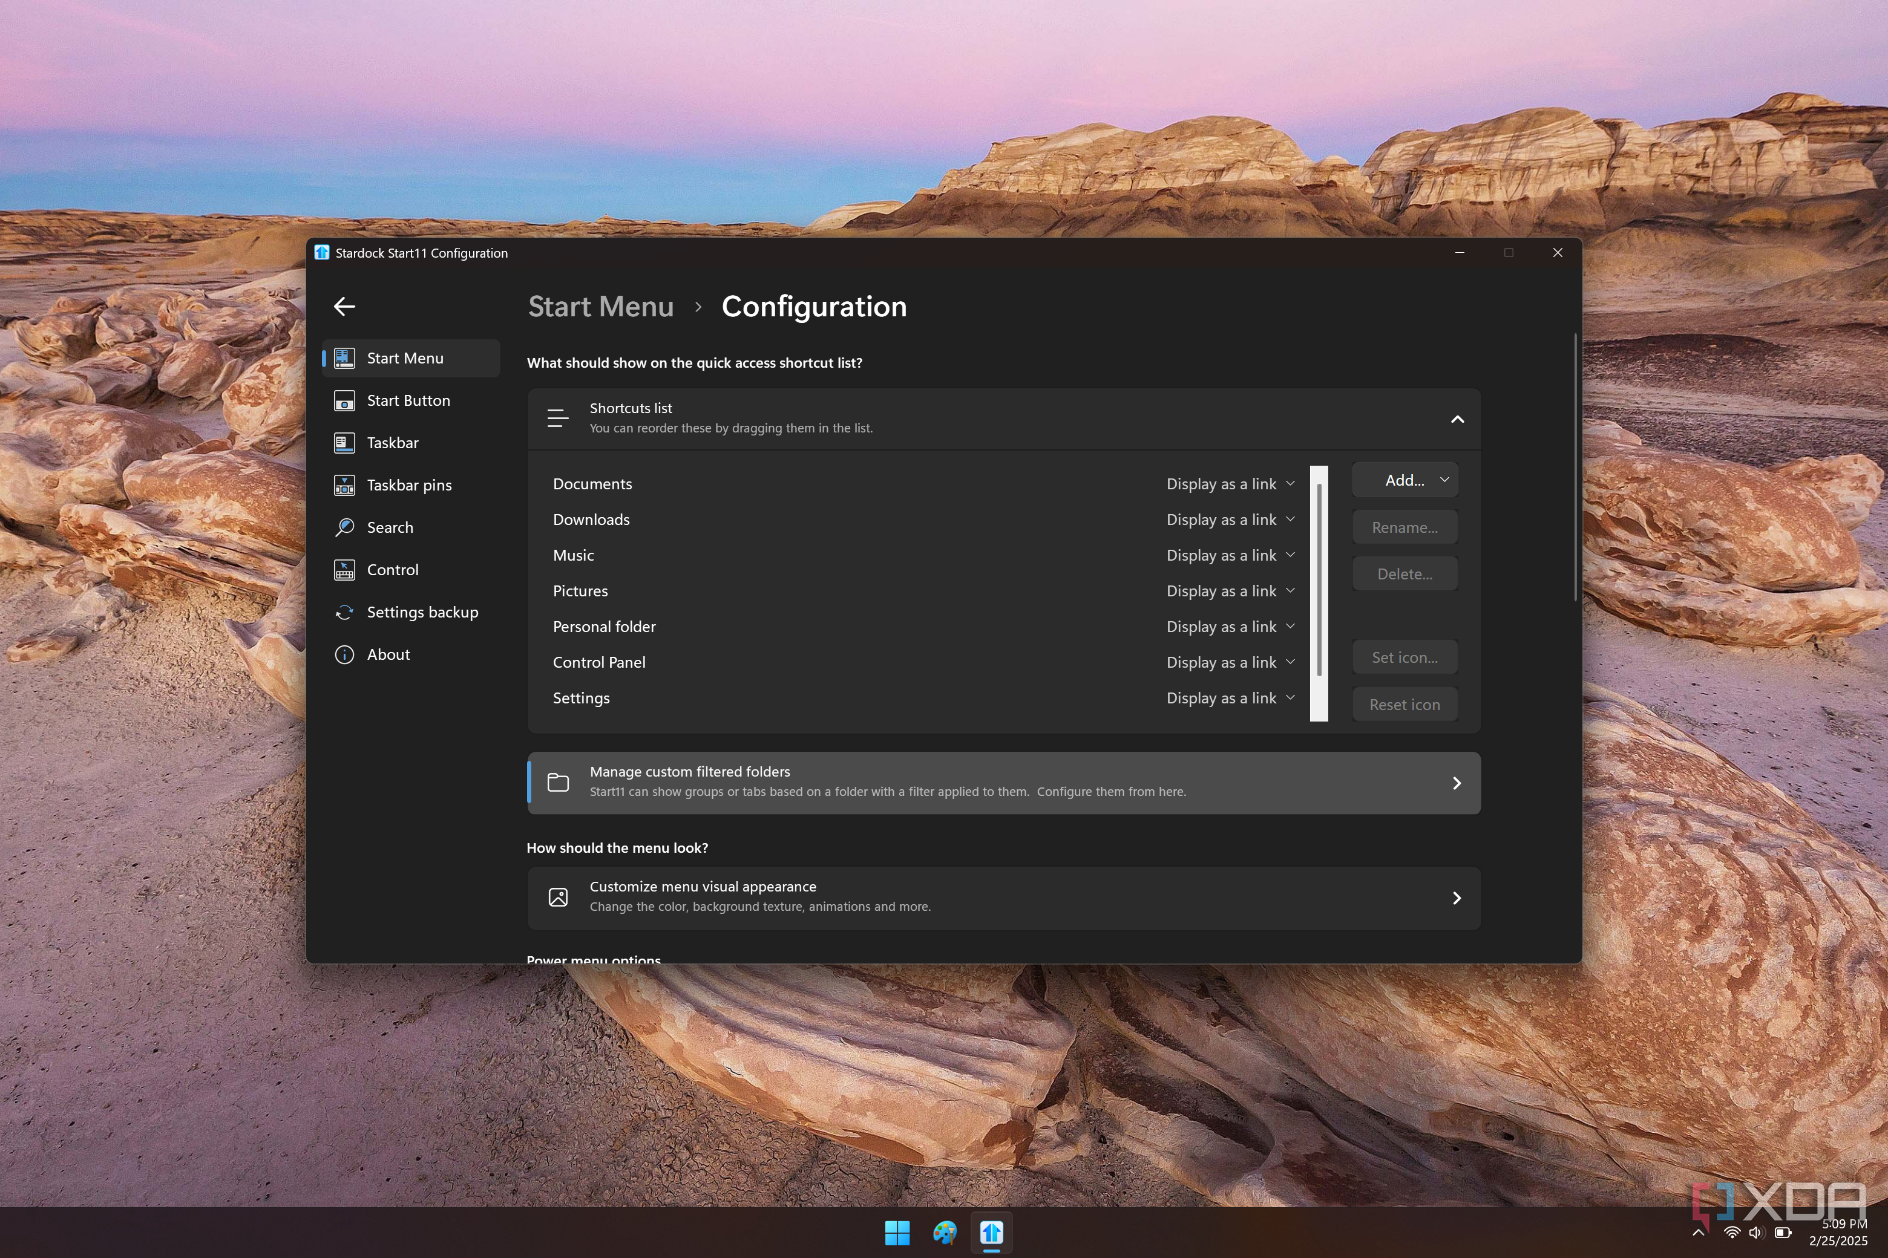Open Manage custom filtered folders
This screenshot has height=1258, width=1888.
point(1003,782)
